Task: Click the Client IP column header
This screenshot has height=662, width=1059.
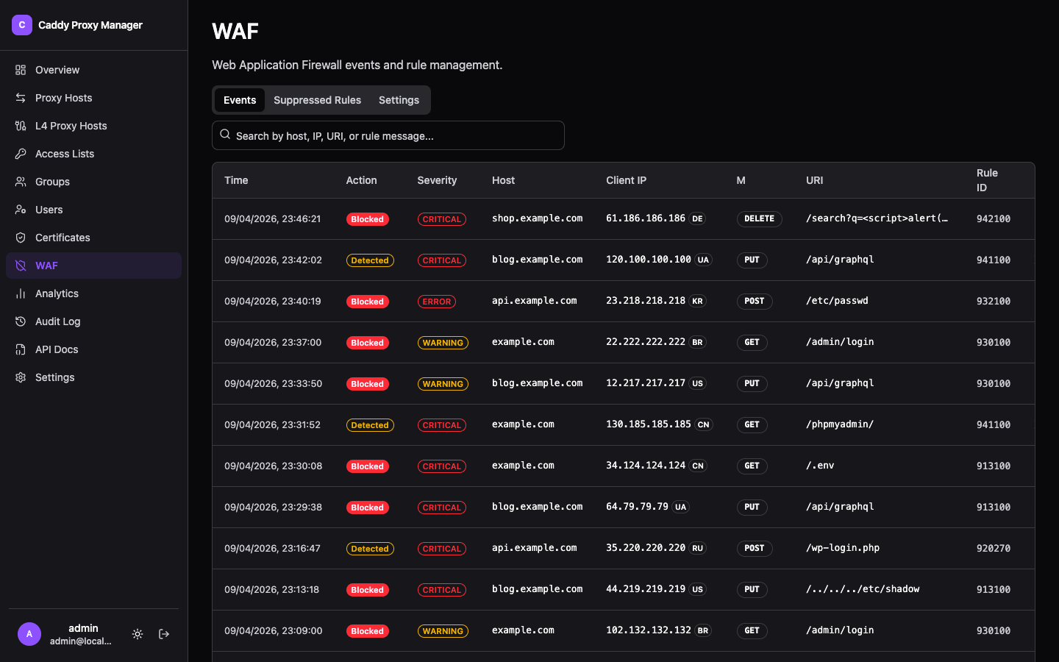Action: 626,180
